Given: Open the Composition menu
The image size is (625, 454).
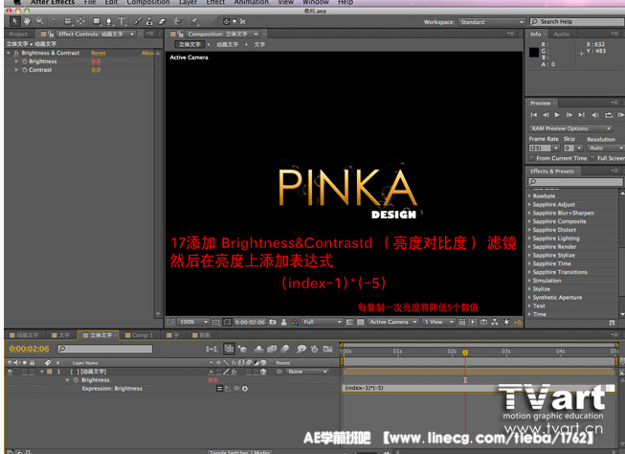Looking at the screenshot, I should (148, 2).
